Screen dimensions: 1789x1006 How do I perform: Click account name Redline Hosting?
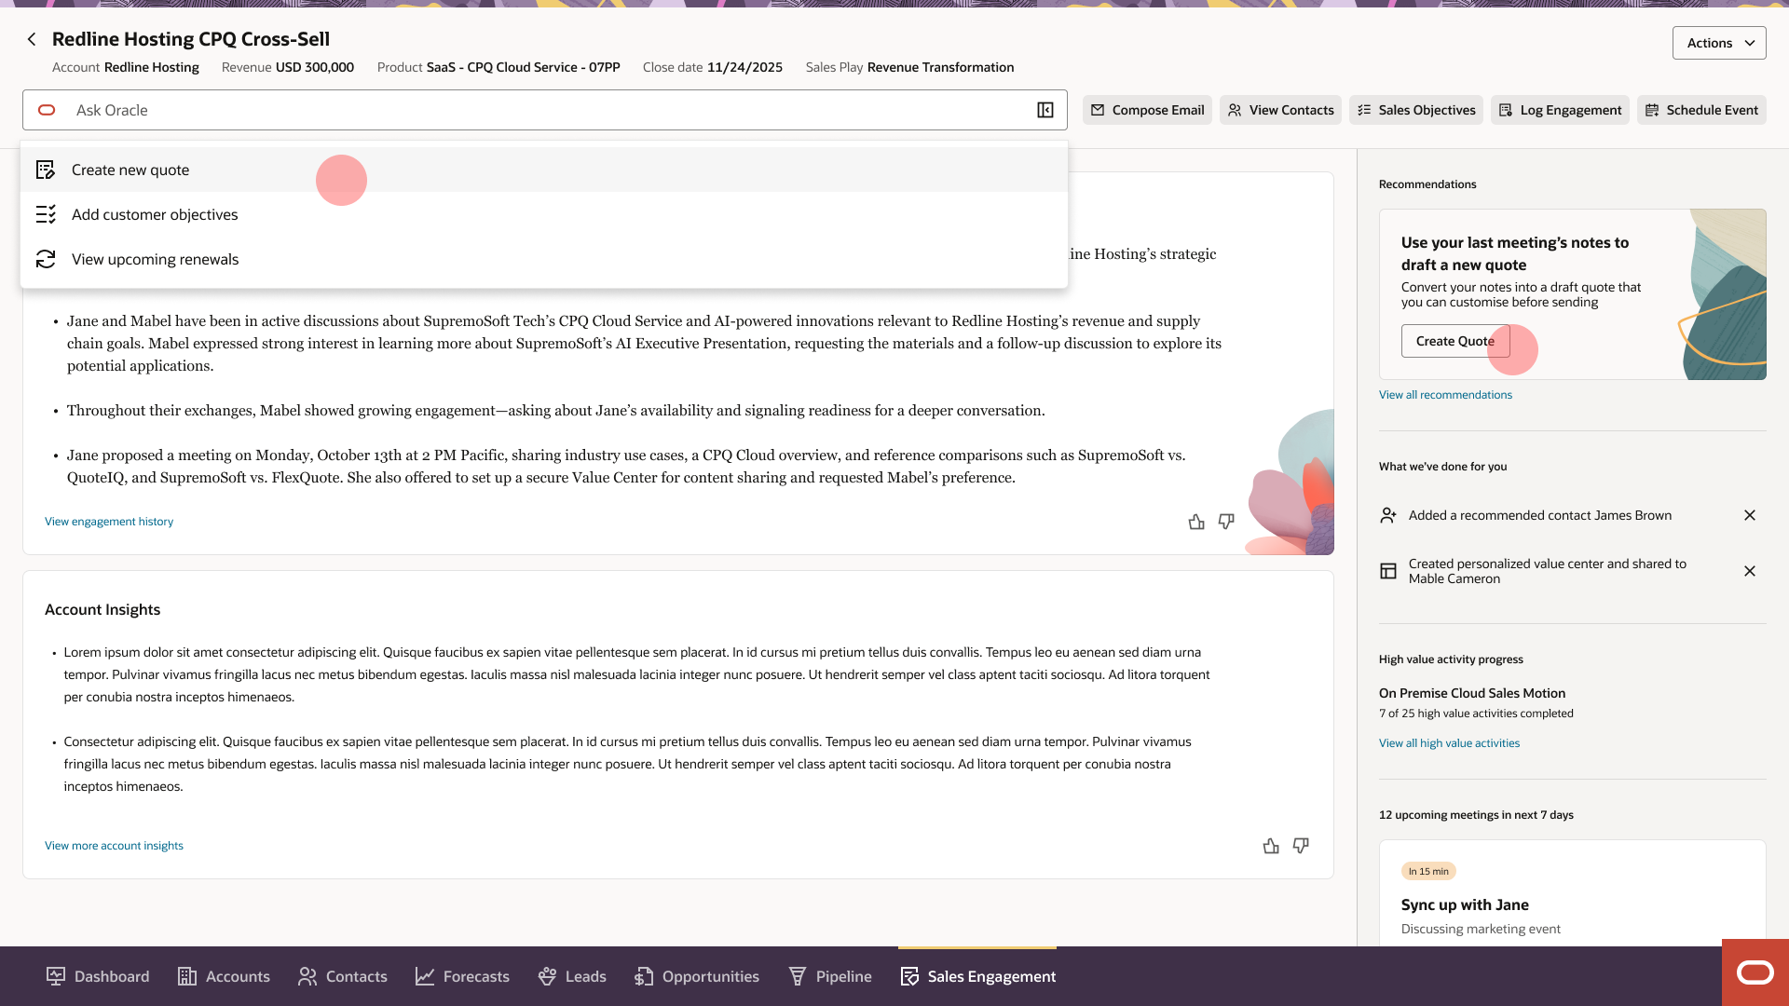(151, 67)
